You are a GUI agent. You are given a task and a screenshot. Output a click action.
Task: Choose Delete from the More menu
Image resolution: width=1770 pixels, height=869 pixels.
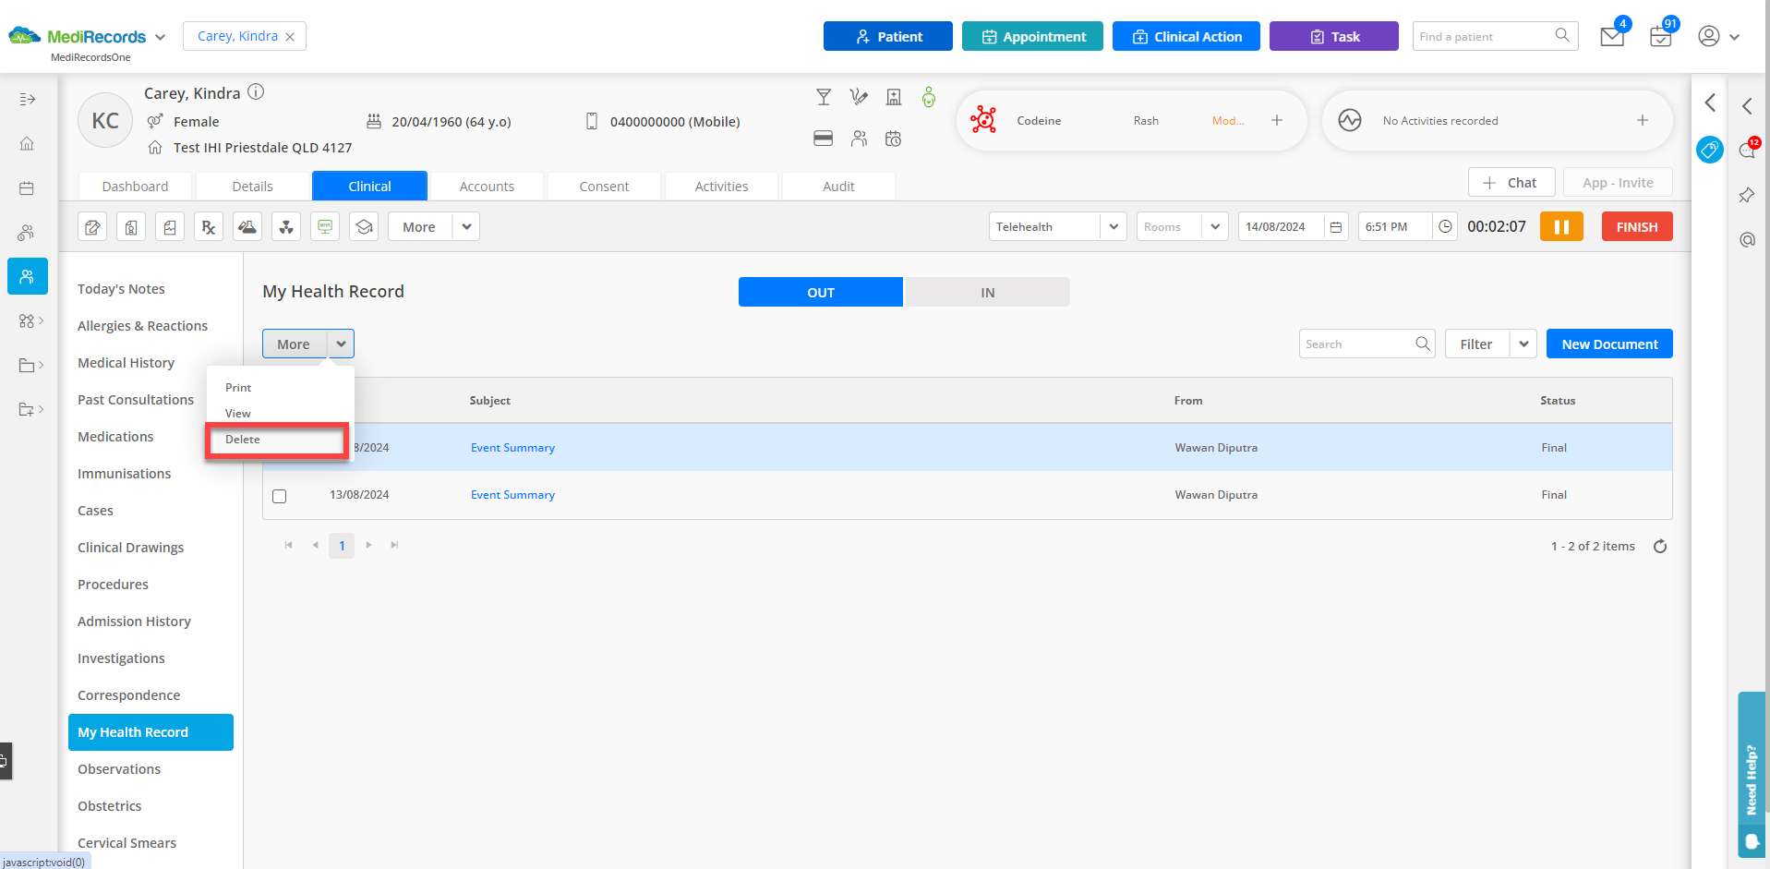(x=243, y=440)
